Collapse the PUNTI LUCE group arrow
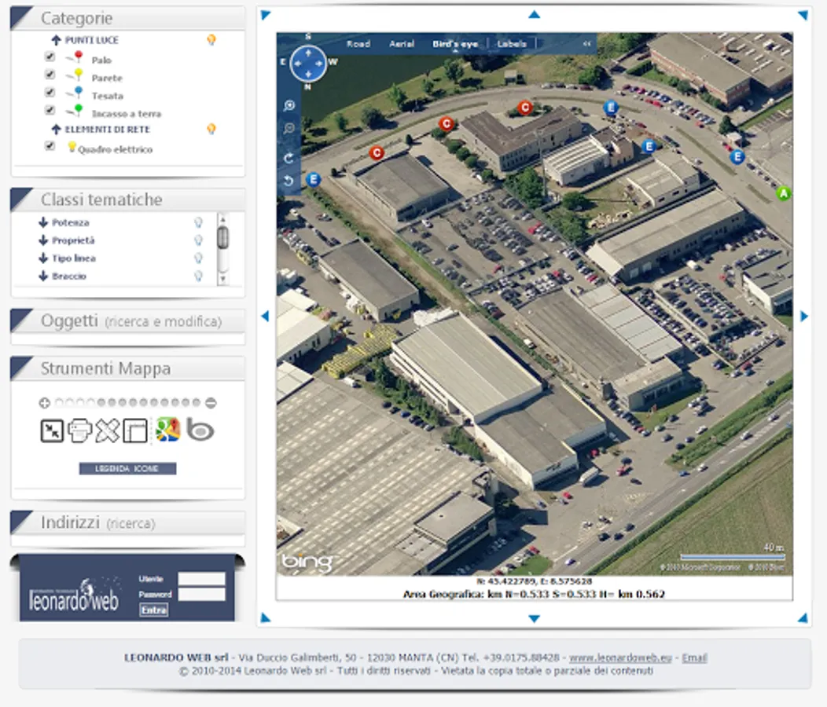 pyautogui.click(x=56, y=39)
